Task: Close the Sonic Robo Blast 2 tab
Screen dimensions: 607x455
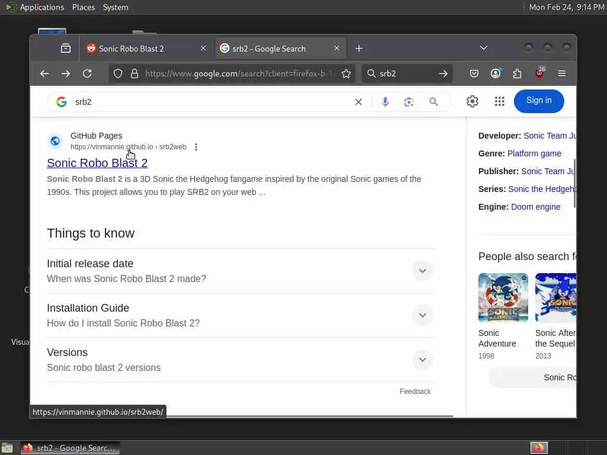Action: coord(203,49)
